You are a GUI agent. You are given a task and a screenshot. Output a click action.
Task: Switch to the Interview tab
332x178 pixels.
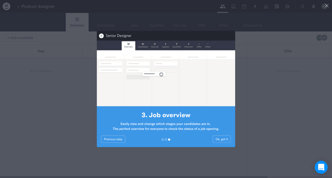[x=180, y=22]
